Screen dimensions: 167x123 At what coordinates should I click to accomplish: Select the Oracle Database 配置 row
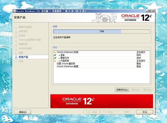point(102,66)
